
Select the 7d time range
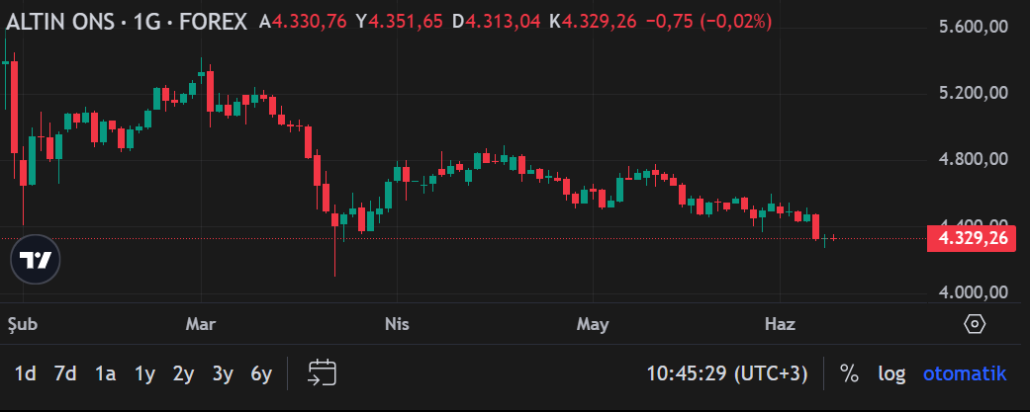point(65,373)
